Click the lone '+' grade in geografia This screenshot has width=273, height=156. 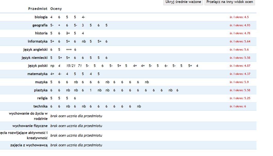pyautogui.click(x=59, y=25)
